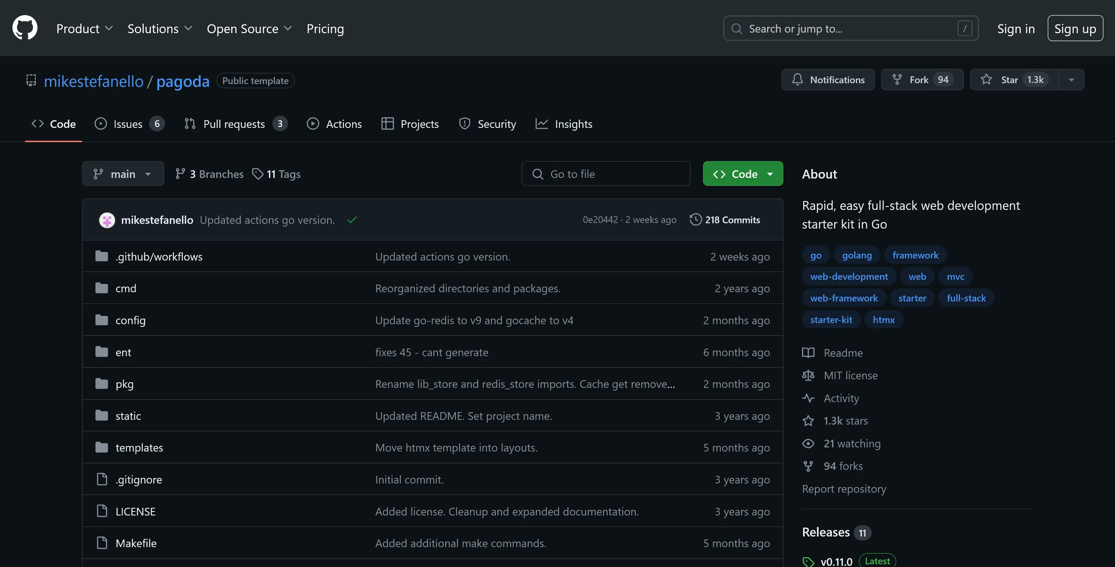1115x567 pixels.
Task: Click Report repository
Action: 844,489
